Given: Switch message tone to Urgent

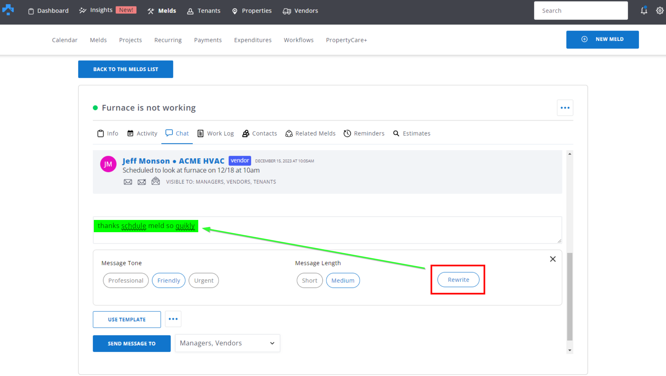Looking at the screenshot, I should point(203,280).
